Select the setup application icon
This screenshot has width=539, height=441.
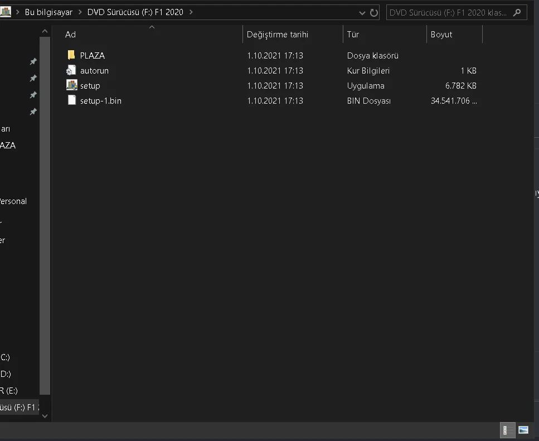point(71,85)
